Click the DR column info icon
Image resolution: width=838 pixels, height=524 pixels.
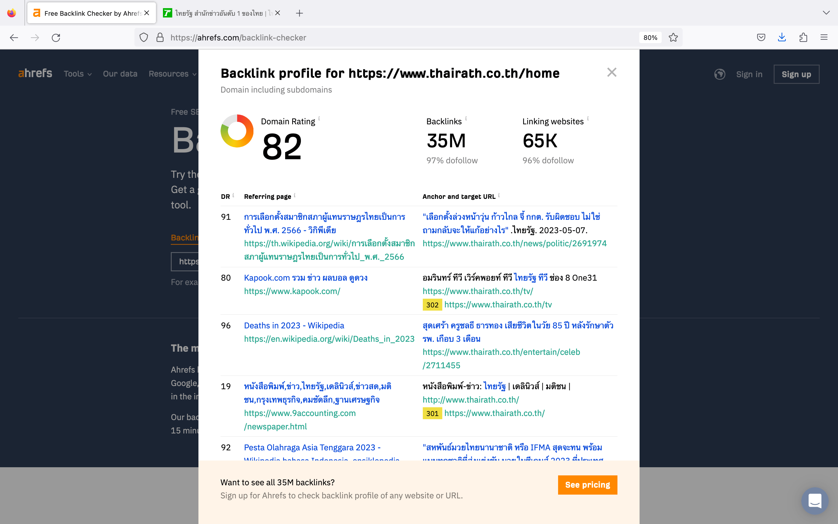coord(233,195)
